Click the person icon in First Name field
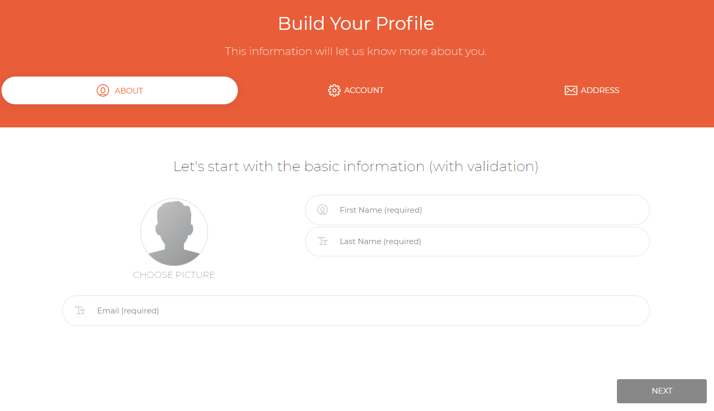Viewport: 714px width, 411px height. click(323, 210)
